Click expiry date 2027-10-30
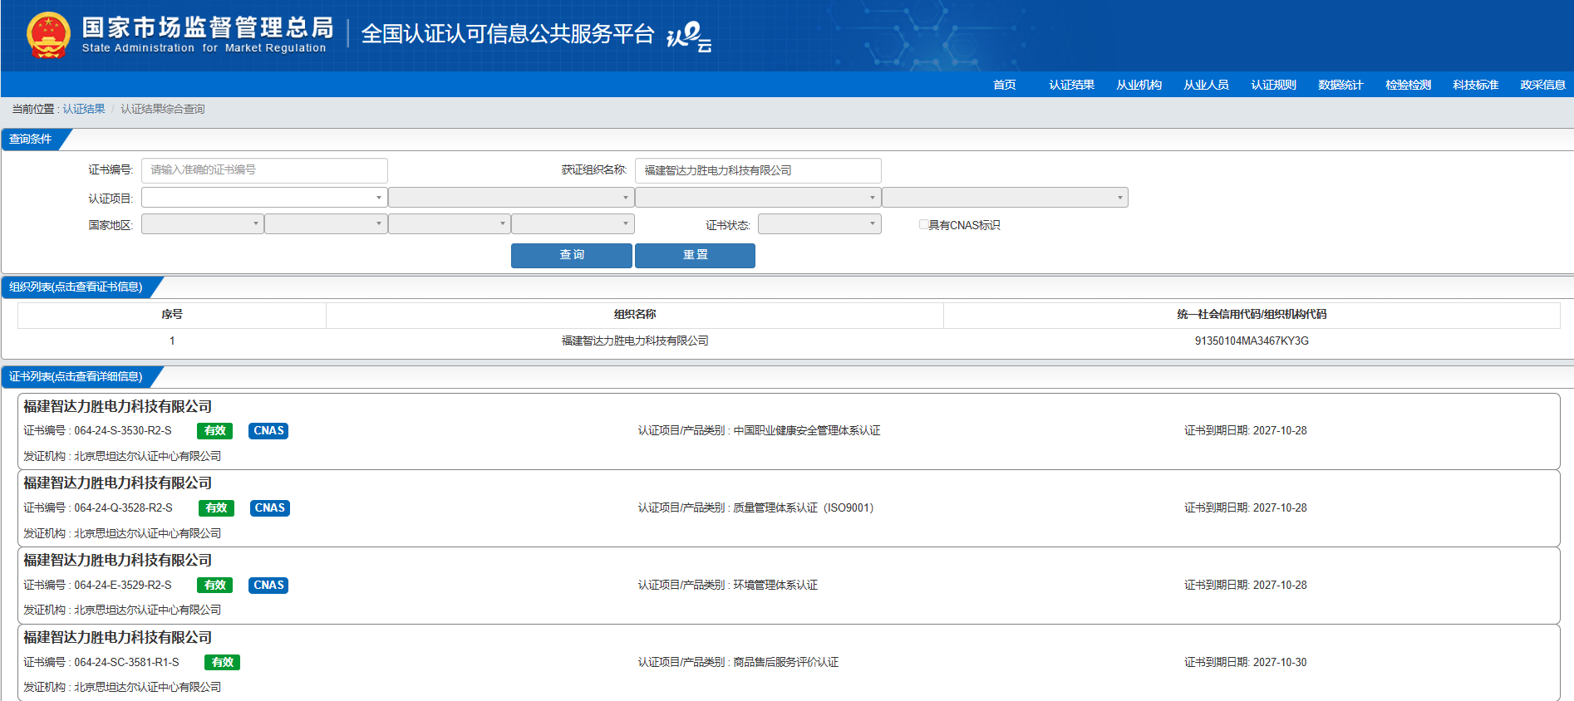 (1280, 663)
